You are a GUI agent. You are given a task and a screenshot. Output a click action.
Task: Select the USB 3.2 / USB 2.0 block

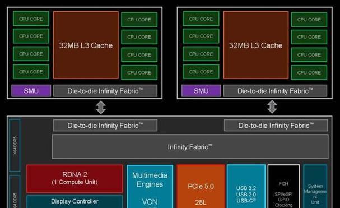[246, 187]
